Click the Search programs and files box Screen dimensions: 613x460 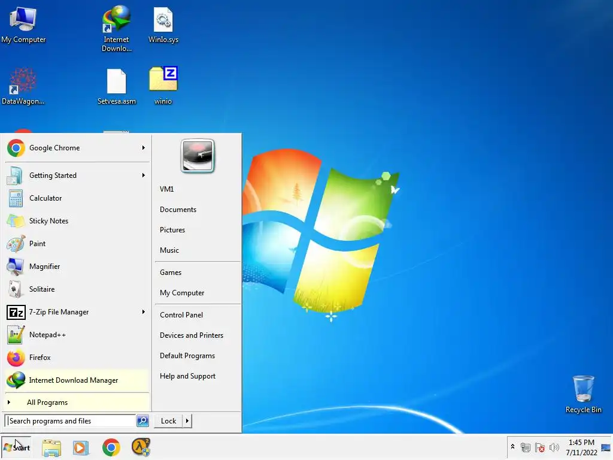71,421
